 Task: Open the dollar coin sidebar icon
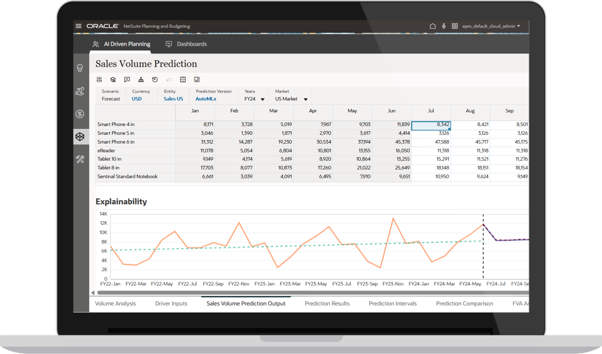80,114
